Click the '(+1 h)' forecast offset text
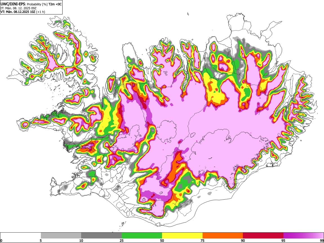324x243 pixels. point(41,12)
